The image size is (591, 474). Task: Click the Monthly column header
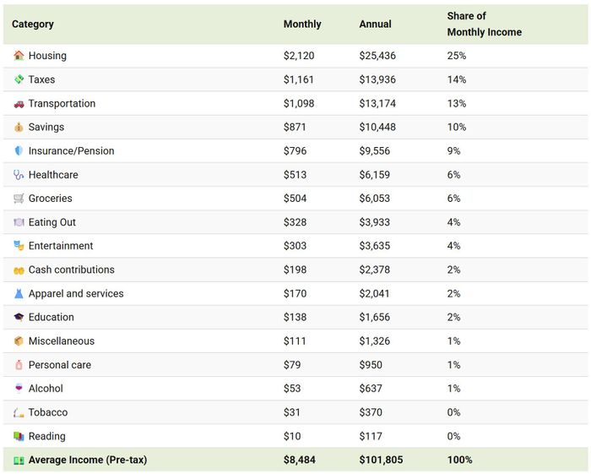[x=301, y=25]
